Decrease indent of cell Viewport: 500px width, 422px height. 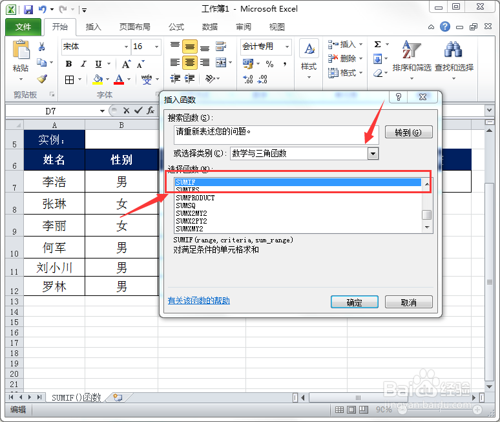pyautogui.click(x=175, y=78)
